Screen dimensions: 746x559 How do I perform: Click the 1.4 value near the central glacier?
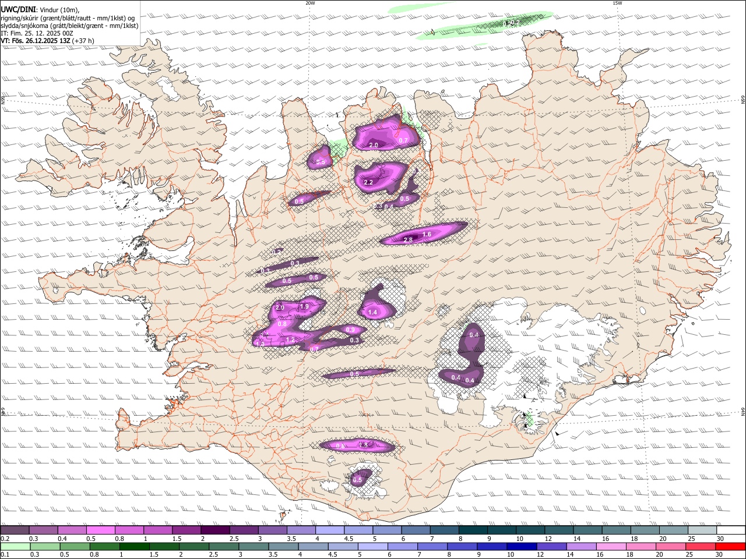click(x=373, y=312)
